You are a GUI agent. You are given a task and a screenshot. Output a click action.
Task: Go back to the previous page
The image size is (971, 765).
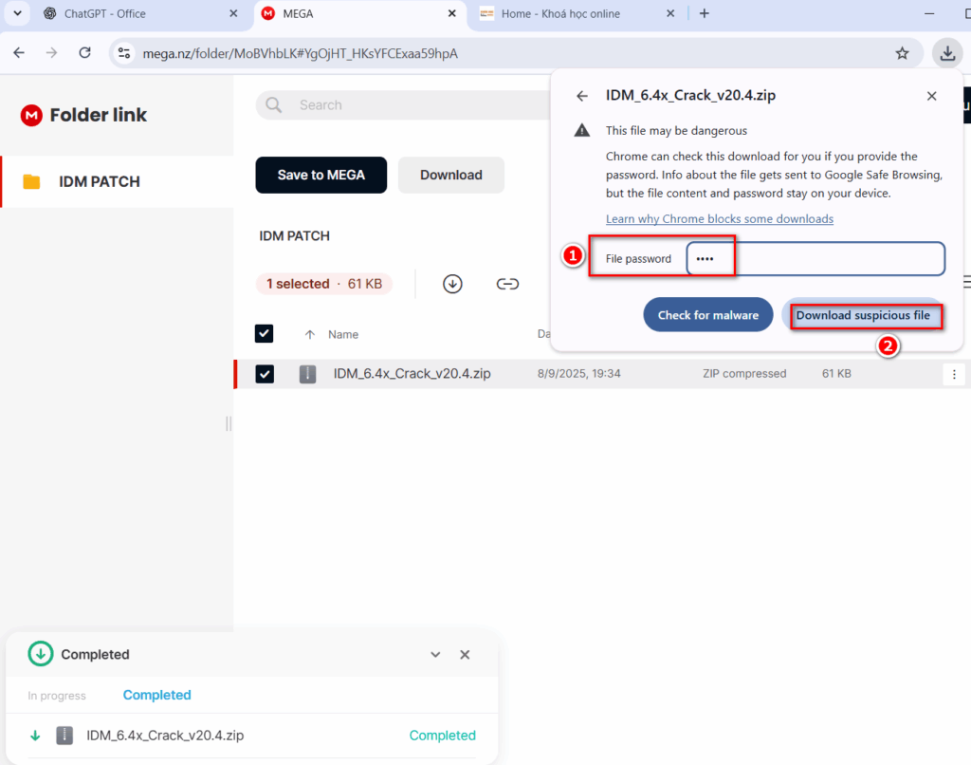pyautogui.click(x=19, y=53)
